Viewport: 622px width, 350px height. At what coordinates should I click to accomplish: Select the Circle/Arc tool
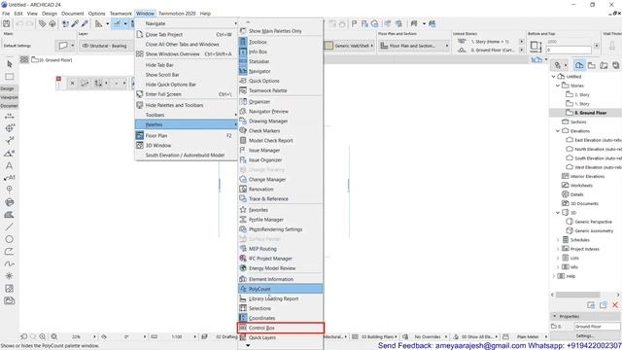coord(9,239)
